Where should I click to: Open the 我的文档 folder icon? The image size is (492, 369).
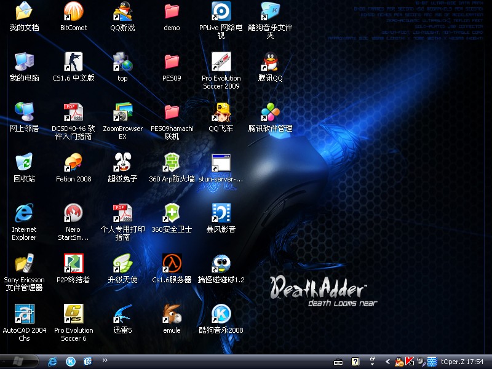pos(24,11)
